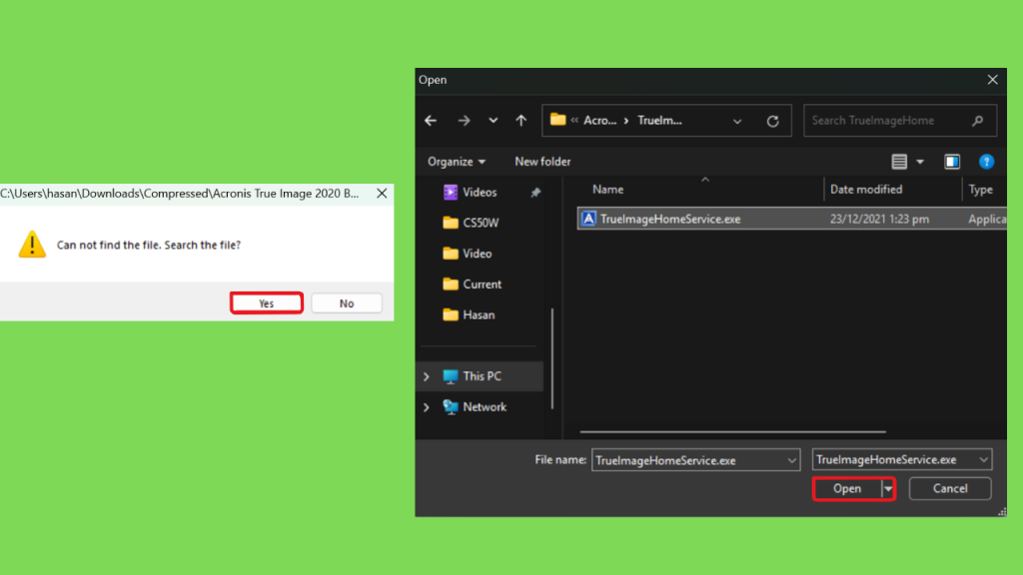The image size is (1023, 575).
Task: Change the view layout icon
Action: [x=899, y=162]
